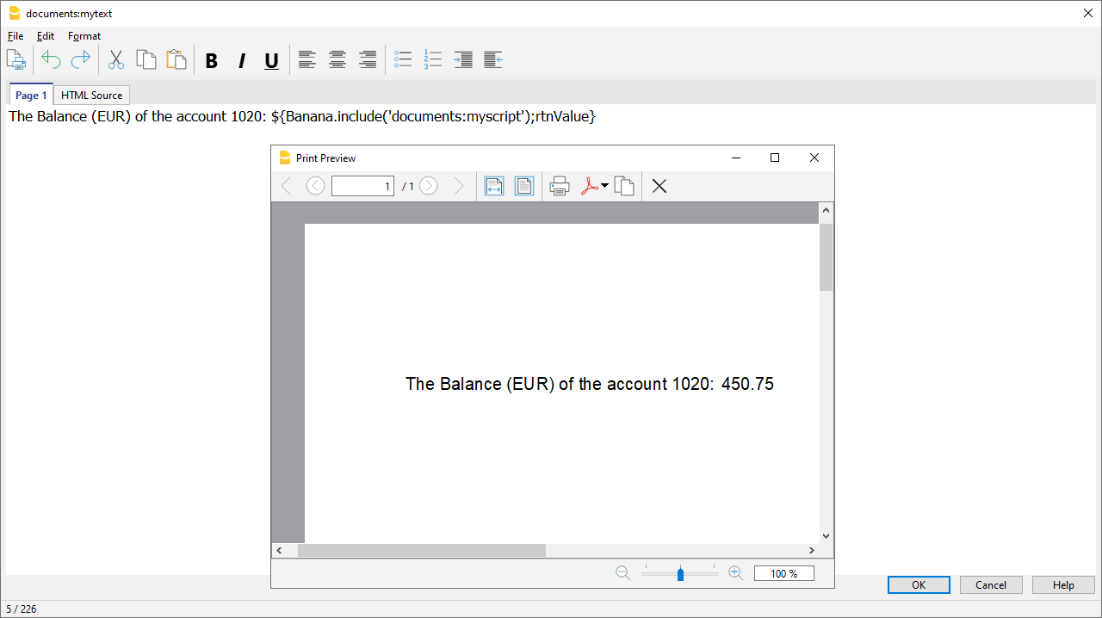
Task: Switch to the Page 1 tab
Action: (x=31, y=95)
